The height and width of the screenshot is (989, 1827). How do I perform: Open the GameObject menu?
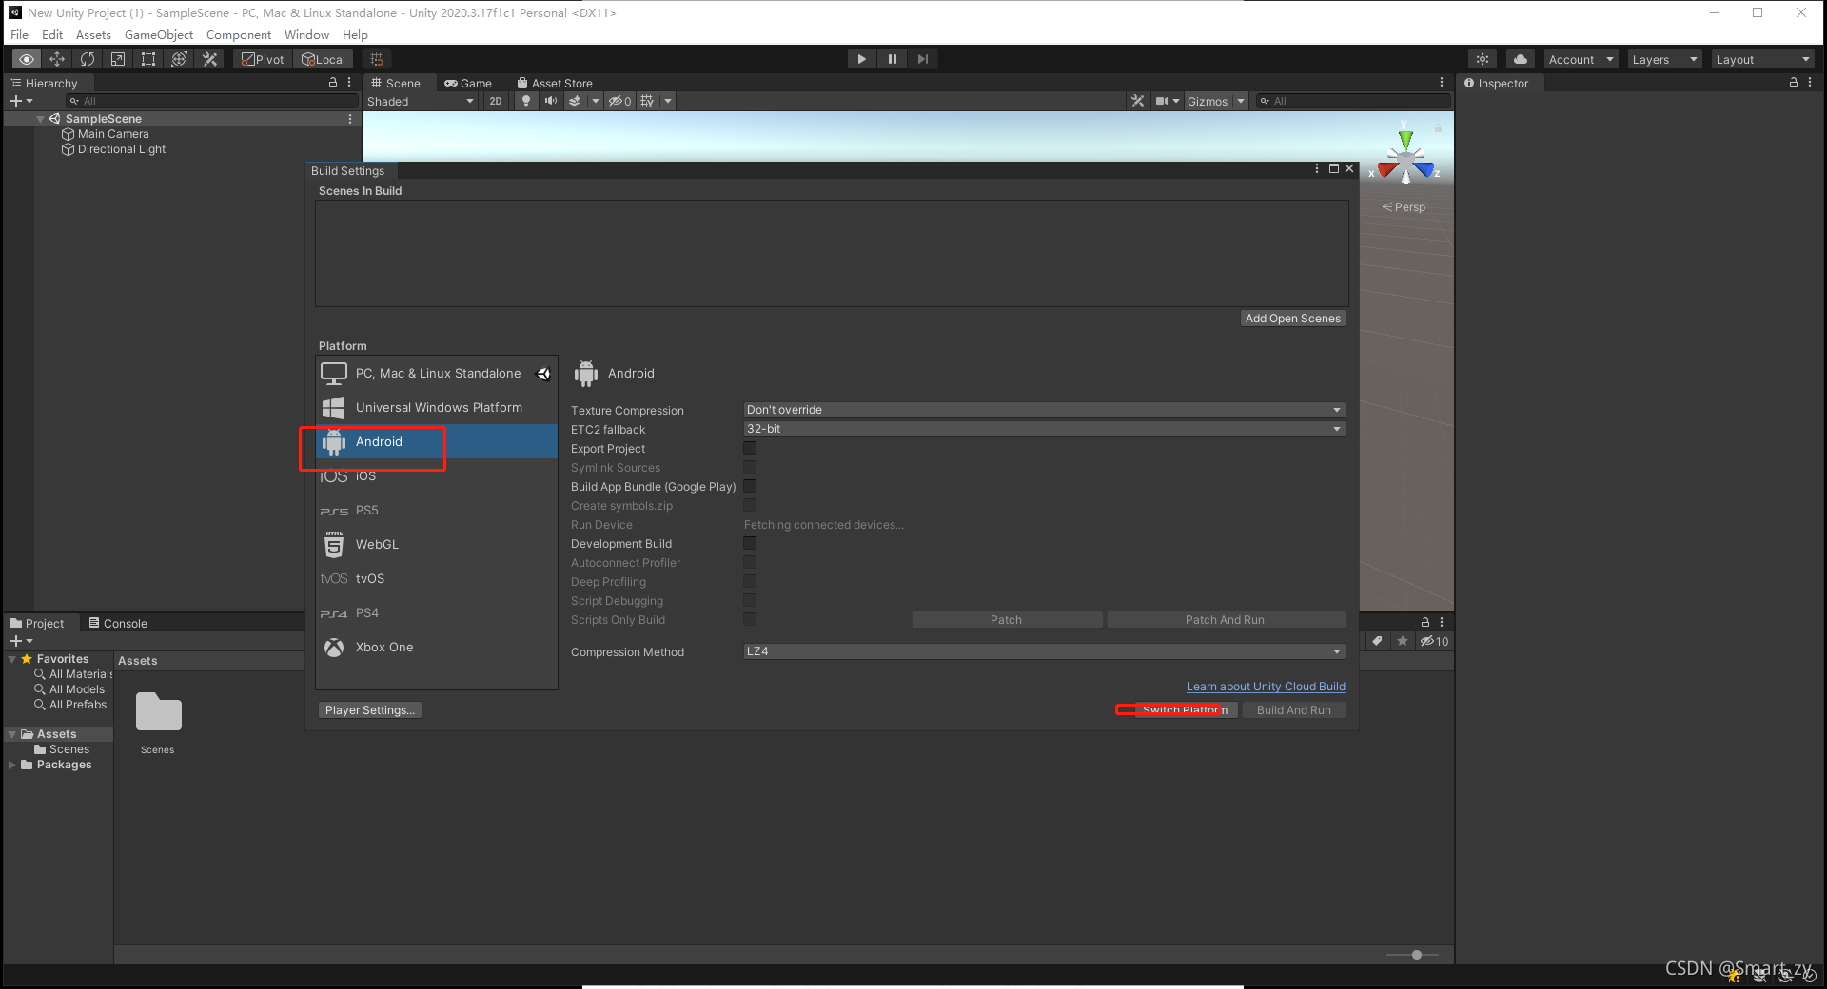coord(159,35)
